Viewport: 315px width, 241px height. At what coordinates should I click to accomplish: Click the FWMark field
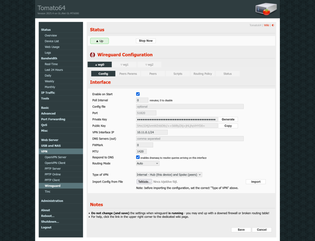(x=145, y=145)
